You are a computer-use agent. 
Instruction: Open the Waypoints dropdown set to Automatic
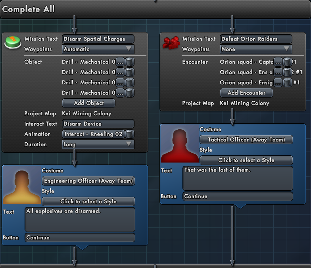tap(98, 49)
